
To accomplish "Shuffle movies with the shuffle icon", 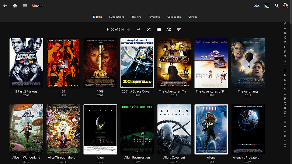I will point(149,29).
